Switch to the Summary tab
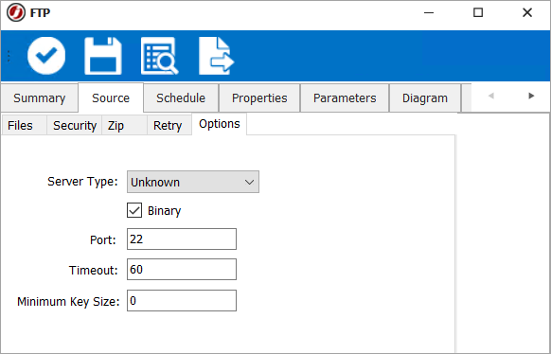Image resolution: width=551 pixels, height=354 pixels. click(40, 98)
